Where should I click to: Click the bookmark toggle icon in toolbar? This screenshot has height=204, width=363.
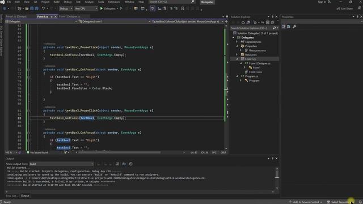click(183, 8)
